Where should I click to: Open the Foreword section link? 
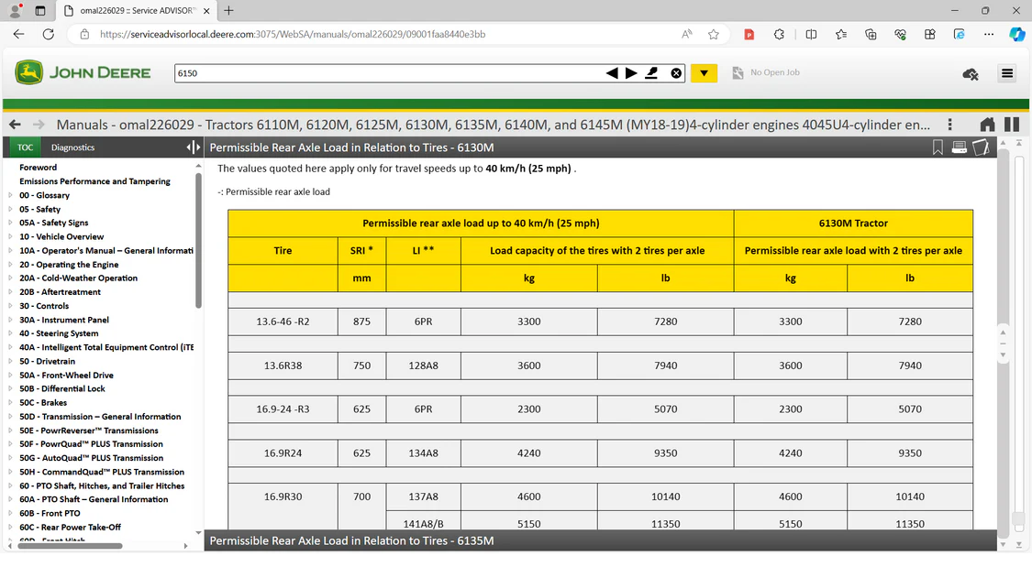coord(38,168)
